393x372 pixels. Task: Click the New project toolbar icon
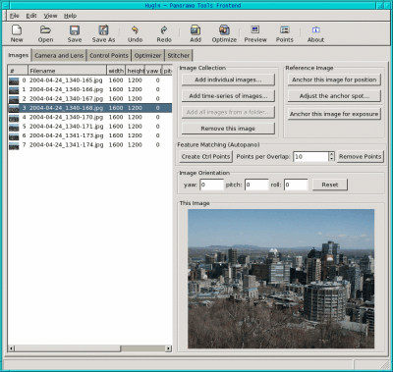17,30
